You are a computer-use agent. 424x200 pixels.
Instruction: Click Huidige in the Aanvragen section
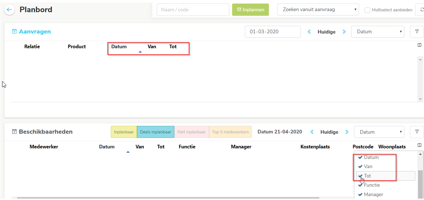(327, 32)
